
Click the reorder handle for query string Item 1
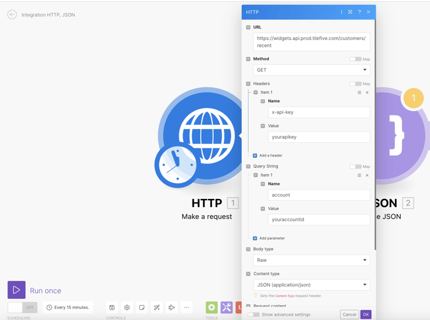[359, 175]
